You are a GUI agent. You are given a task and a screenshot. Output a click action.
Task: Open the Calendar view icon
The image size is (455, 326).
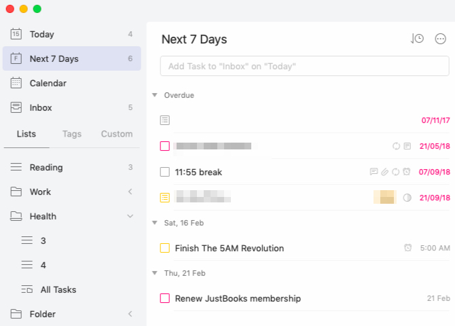(16, 83)
